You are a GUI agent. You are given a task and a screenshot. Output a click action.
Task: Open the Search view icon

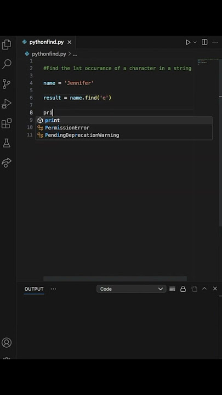[x=7, y=64]
